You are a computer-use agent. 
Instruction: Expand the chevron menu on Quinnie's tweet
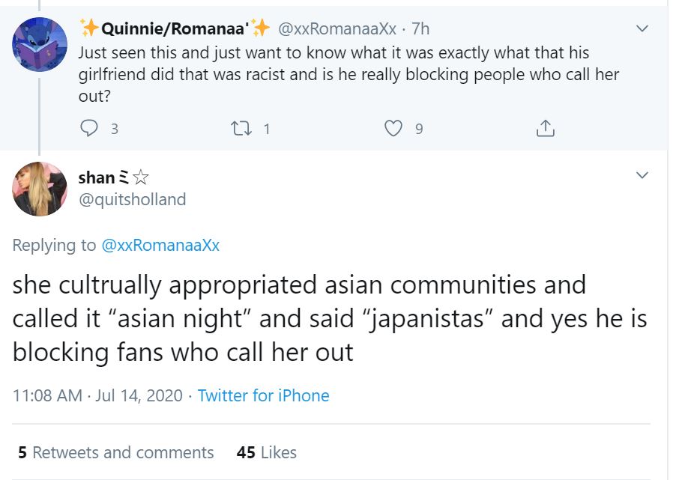(642, 29)
